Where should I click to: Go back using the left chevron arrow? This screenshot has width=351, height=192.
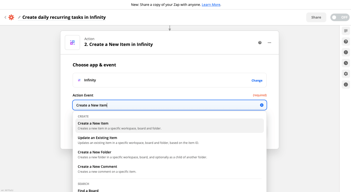5,17
